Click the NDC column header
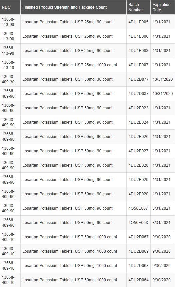The image size is (175, 287). 10,7
